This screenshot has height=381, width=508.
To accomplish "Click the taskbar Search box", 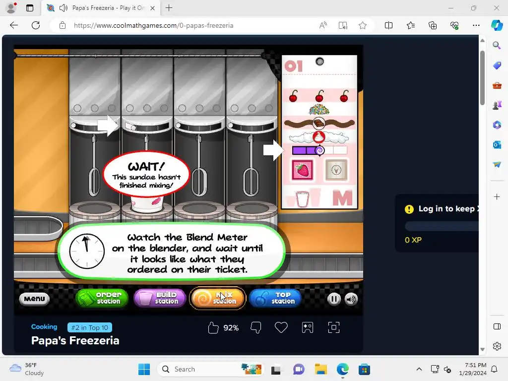I will [x=210, y=369].
